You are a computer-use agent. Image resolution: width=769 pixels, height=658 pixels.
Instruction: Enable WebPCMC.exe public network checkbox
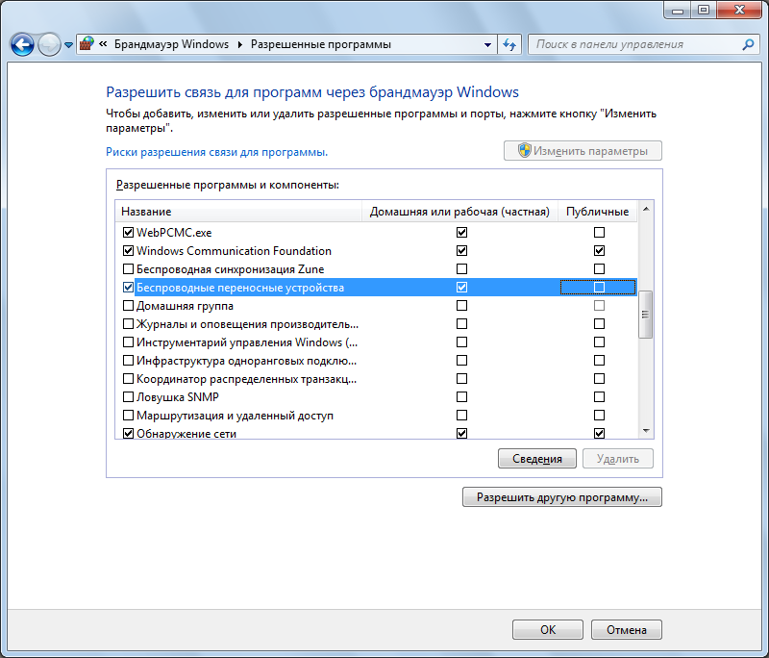point(599,233)
